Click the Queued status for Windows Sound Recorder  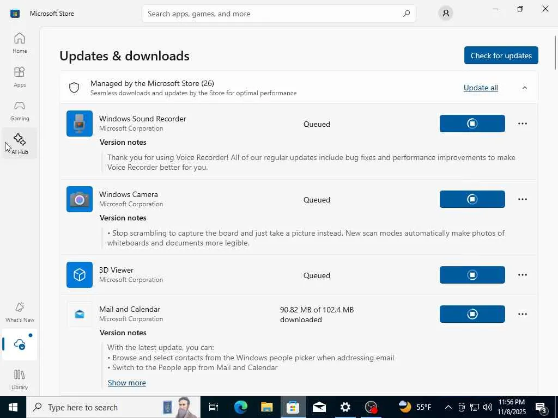pos(317,124)
